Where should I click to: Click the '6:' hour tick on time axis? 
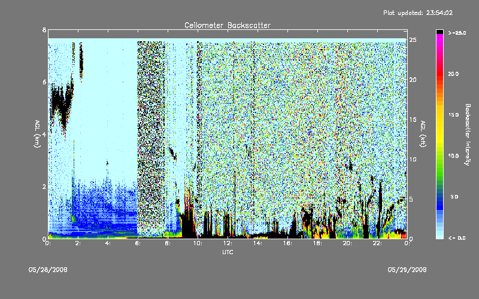(138, 243)
